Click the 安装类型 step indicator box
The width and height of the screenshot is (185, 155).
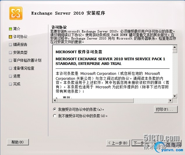tap(10, 52)
